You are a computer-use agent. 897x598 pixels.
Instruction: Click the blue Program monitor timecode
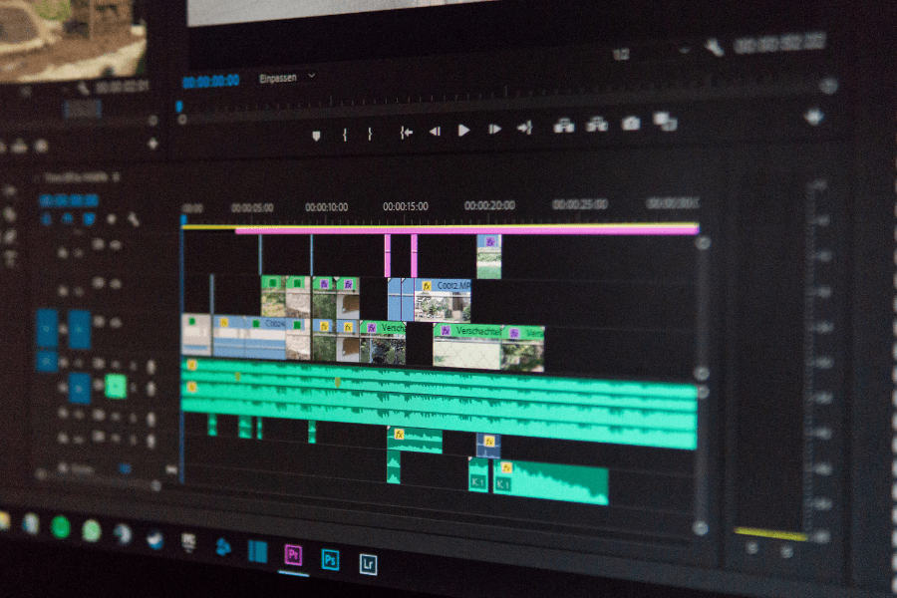[210, 82]
